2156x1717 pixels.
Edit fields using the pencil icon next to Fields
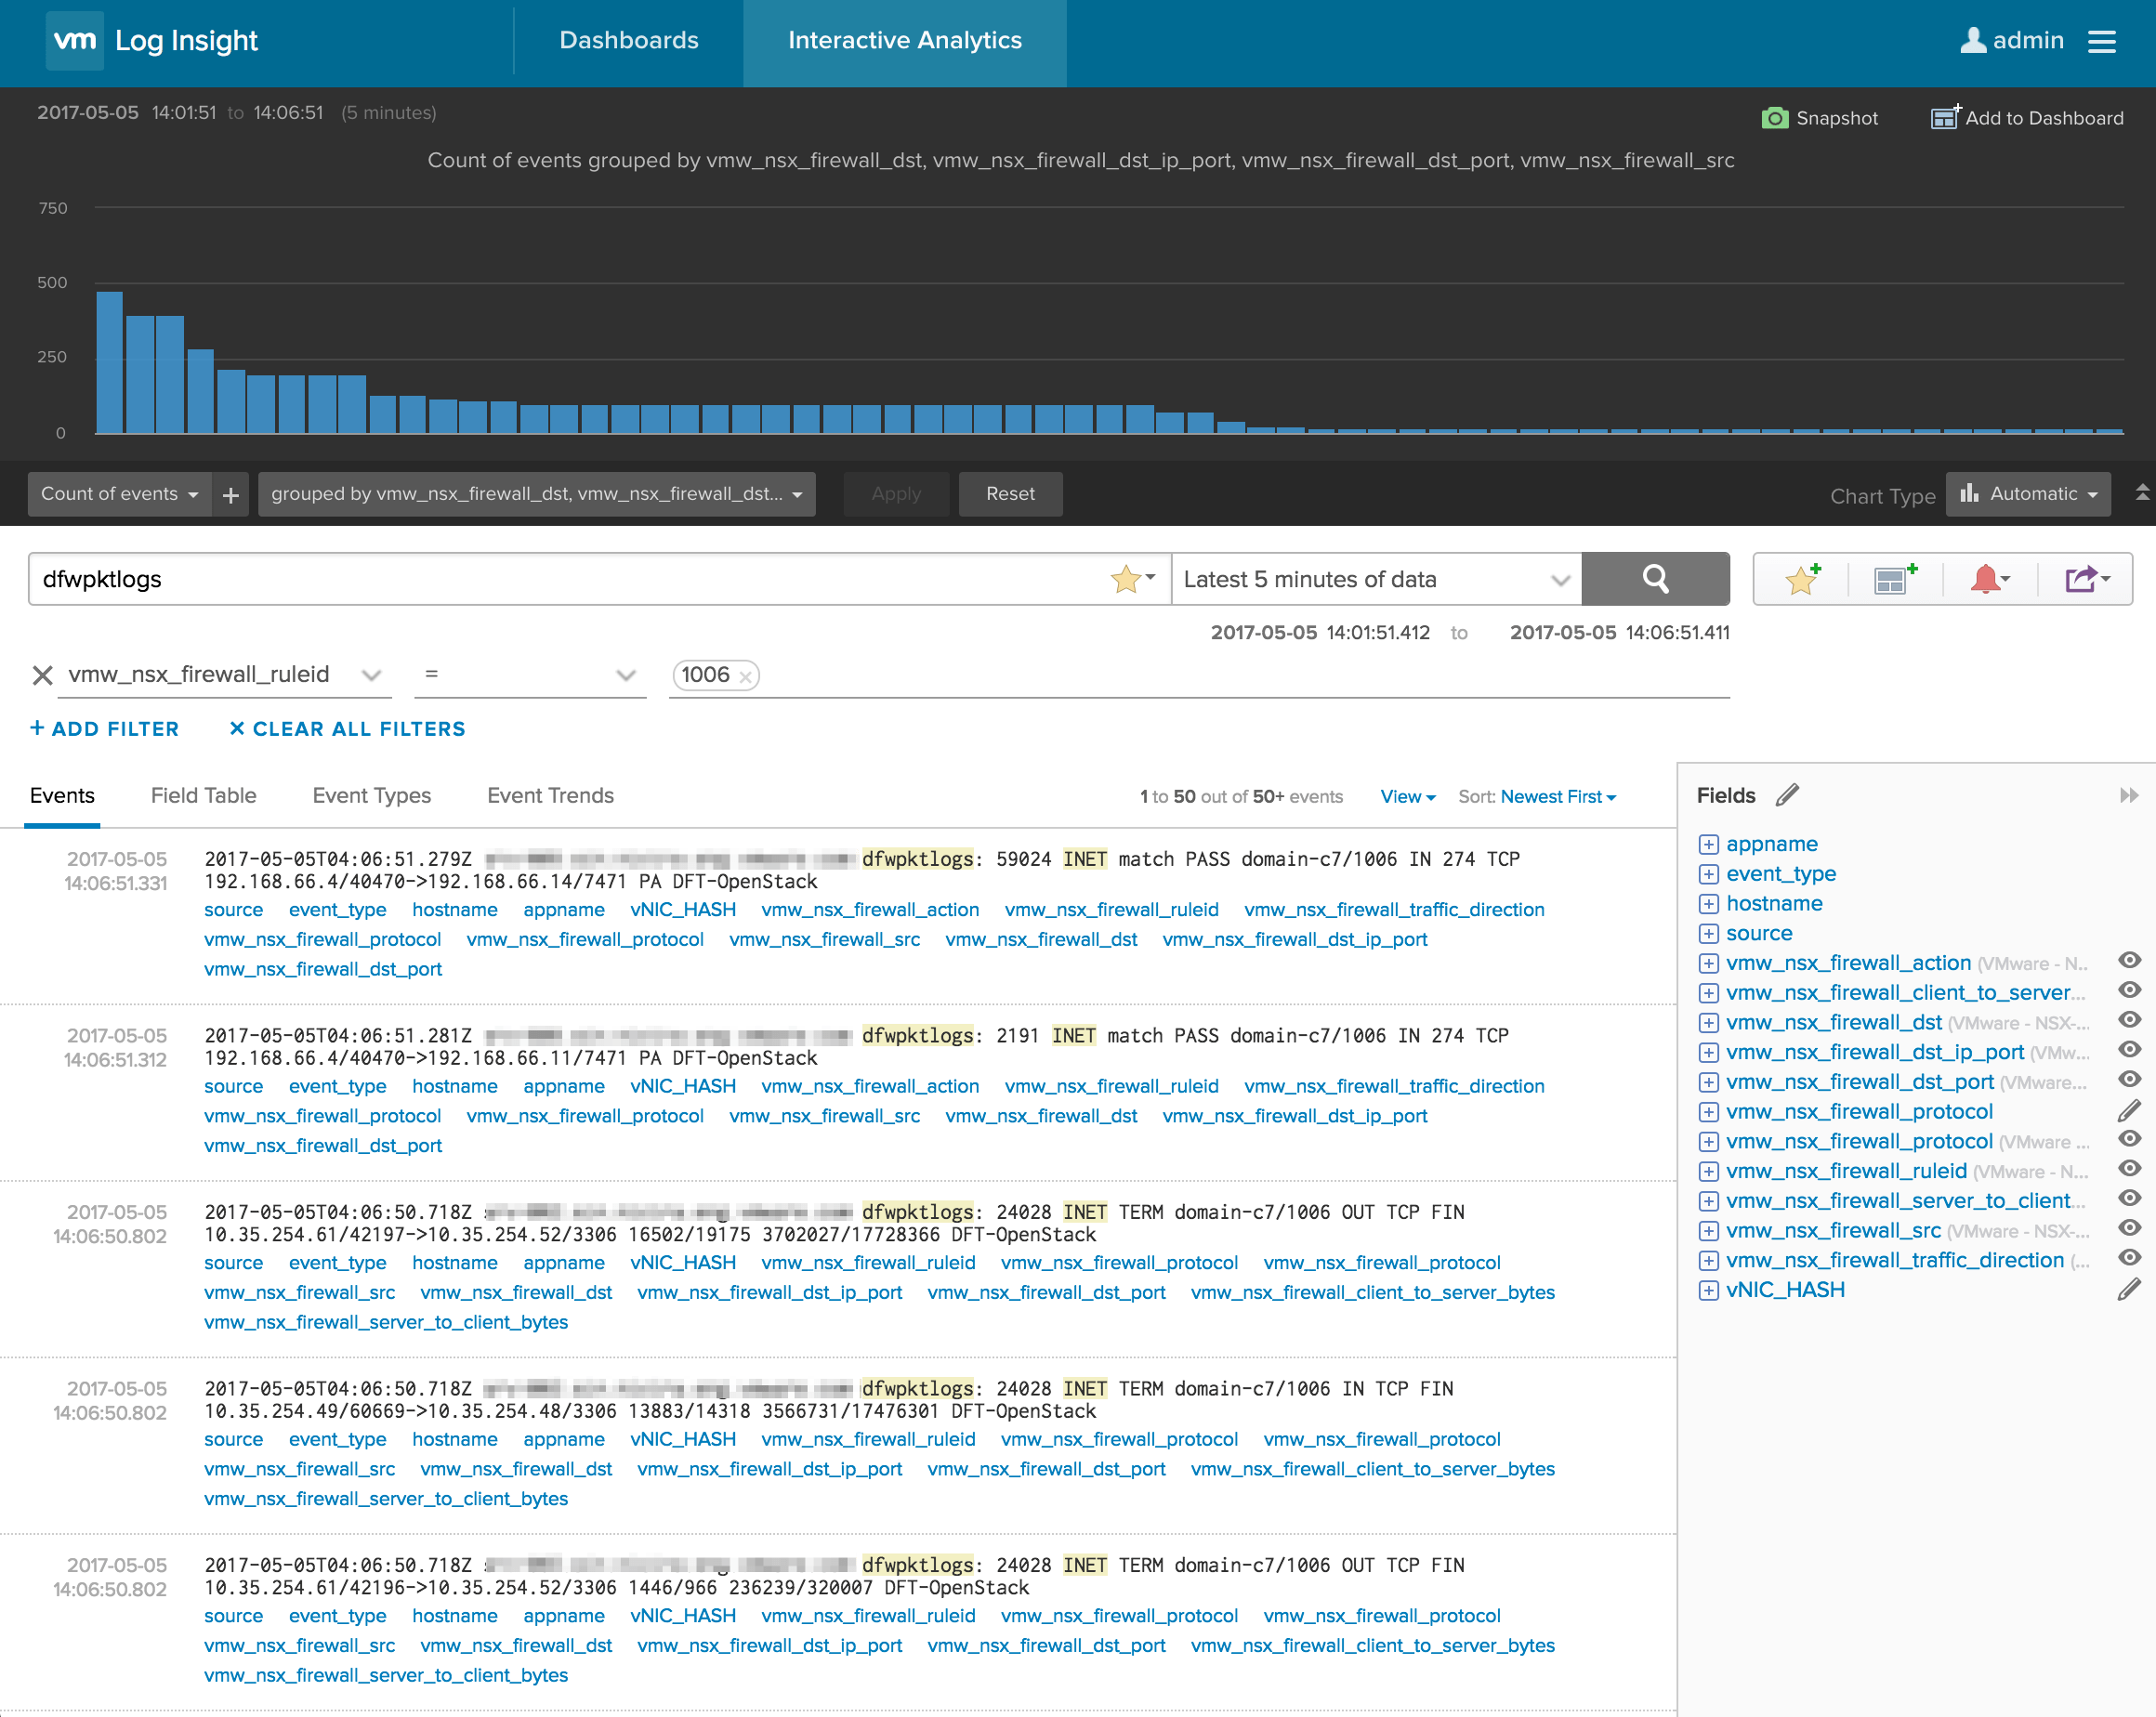click(1788, 794)
